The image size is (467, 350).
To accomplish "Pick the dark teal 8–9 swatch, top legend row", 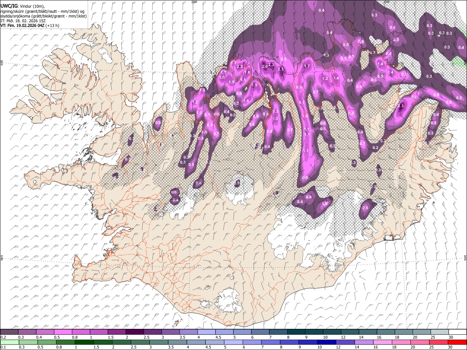I will coord(296,332).
